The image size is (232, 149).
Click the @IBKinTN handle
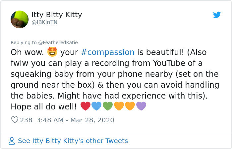(45, 23)
